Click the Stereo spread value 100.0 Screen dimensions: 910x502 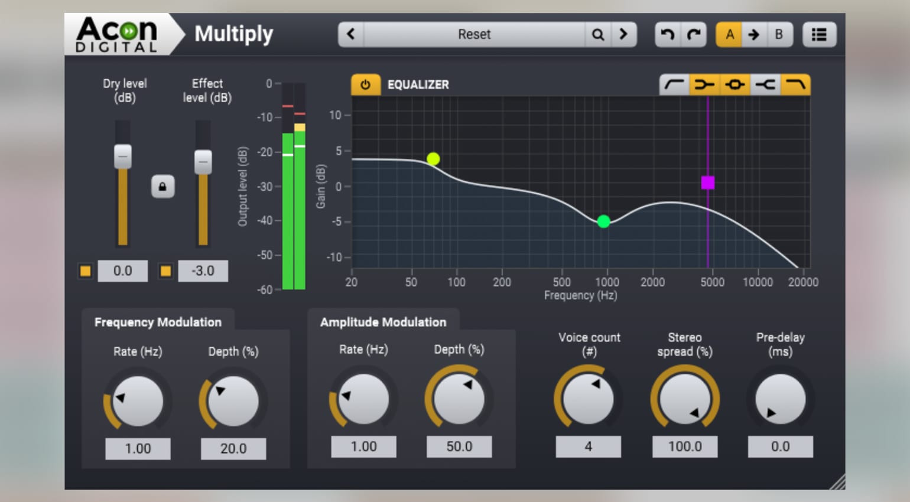(685, 447)
